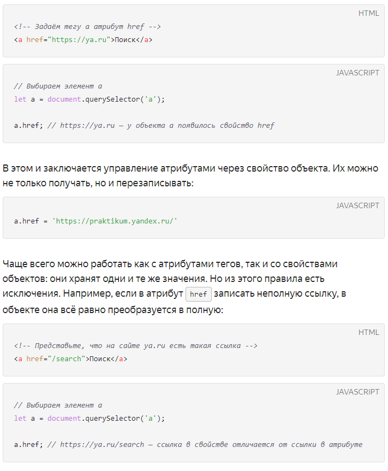The image size is (388, 471).
Task: Click the comment 'Задаём тегу a атрибут href'
Action: [87, 26]
